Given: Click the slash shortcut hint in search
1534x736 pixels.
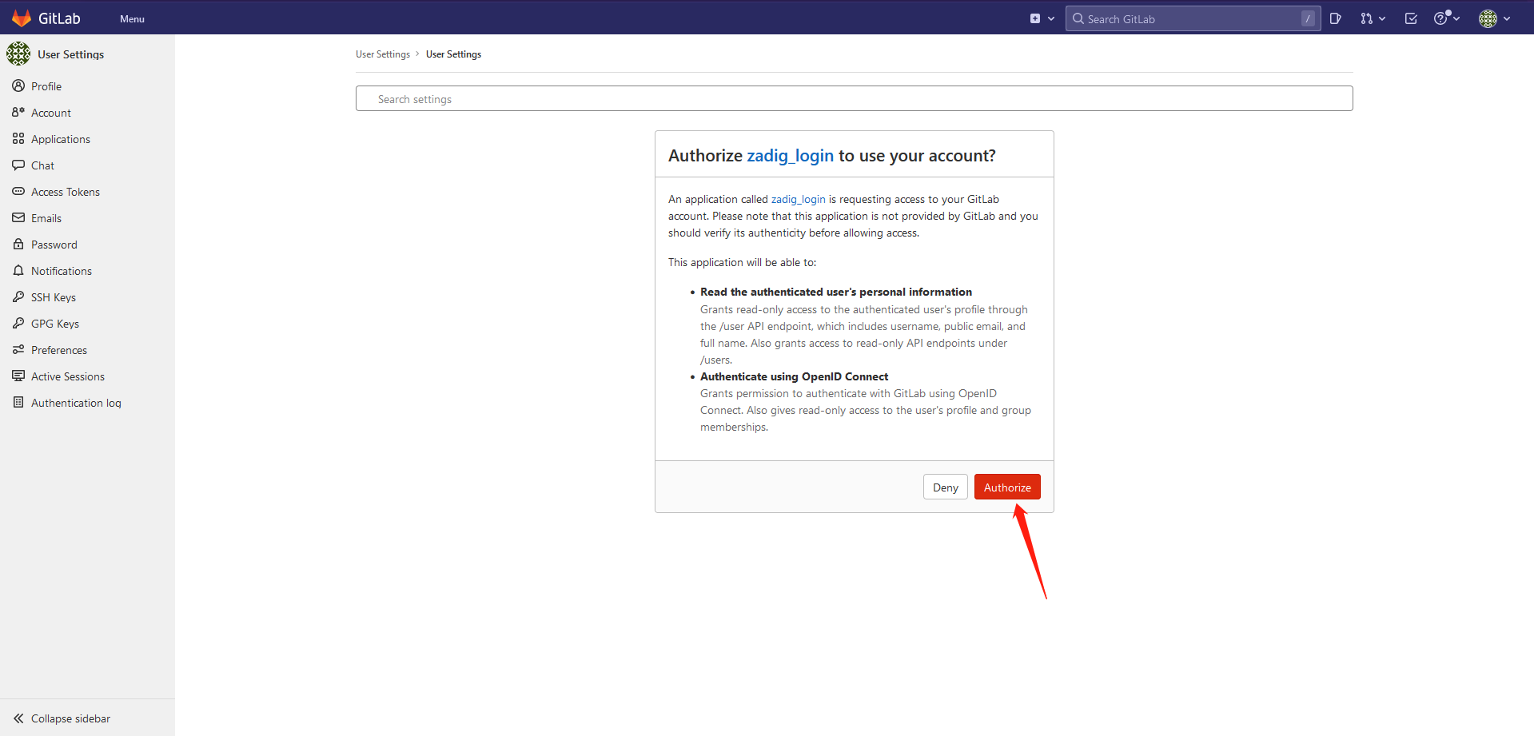Looking at the screenshot, I should point(1308,18).
